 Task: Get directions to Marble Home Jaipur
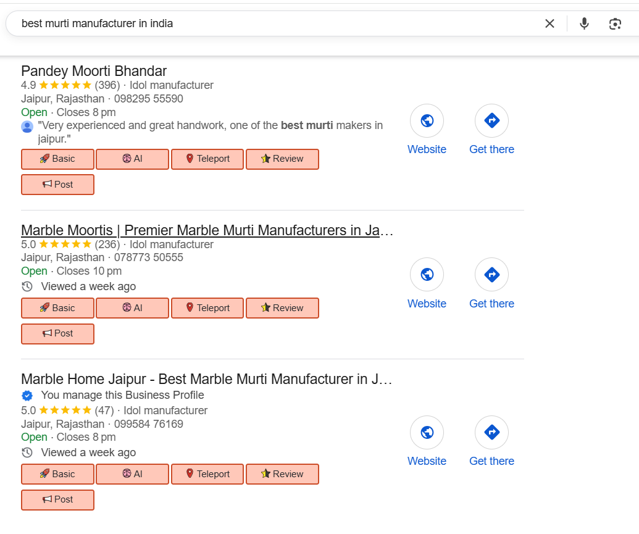click(491, 433)
